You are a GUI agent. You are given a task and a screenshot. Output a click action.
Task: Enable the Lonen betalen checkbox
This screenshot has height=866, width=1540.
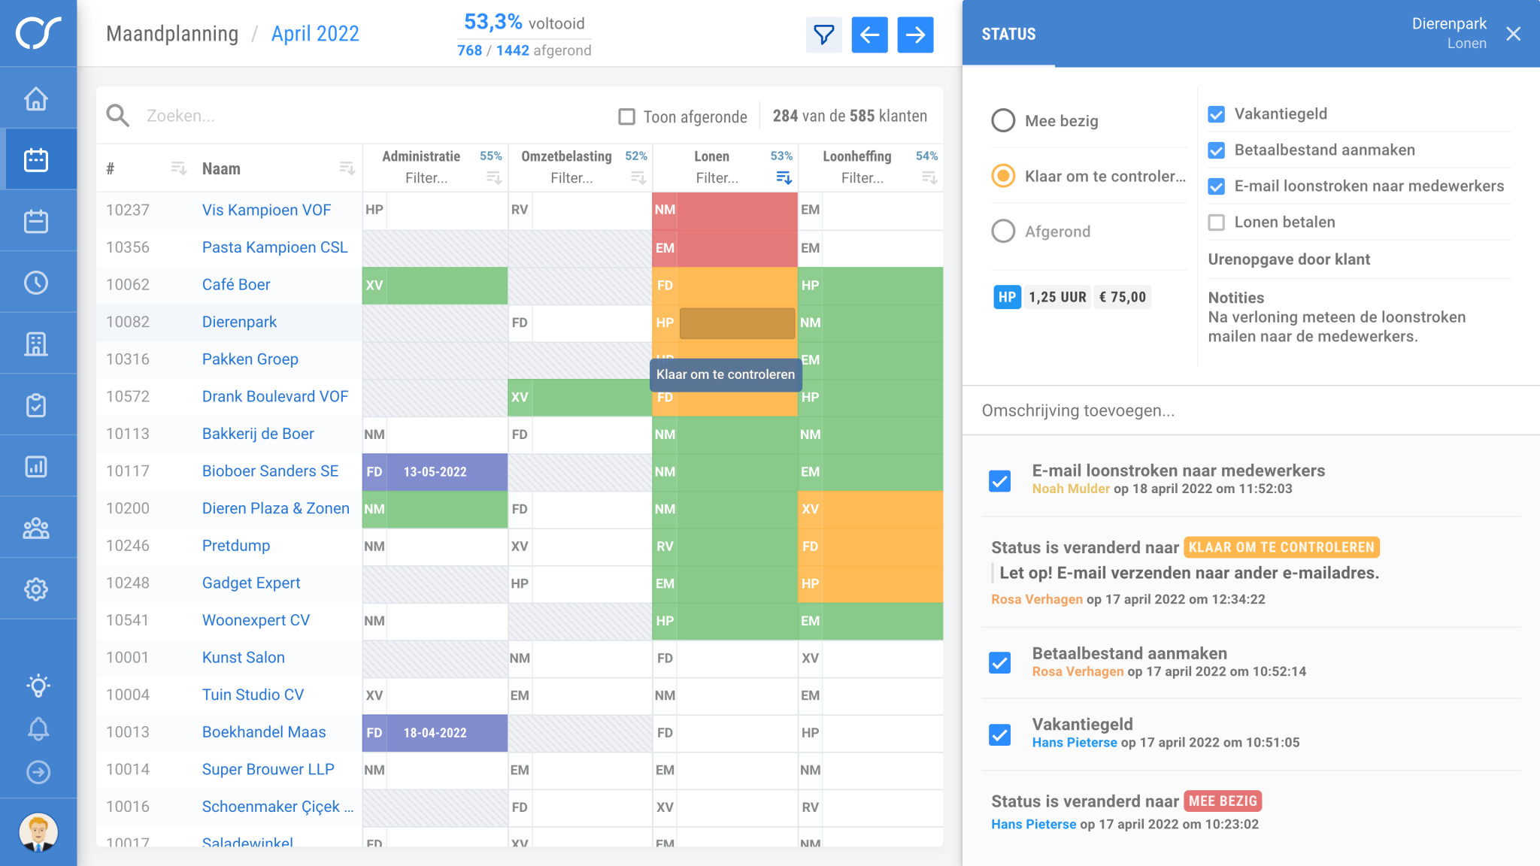(1216, 222)
